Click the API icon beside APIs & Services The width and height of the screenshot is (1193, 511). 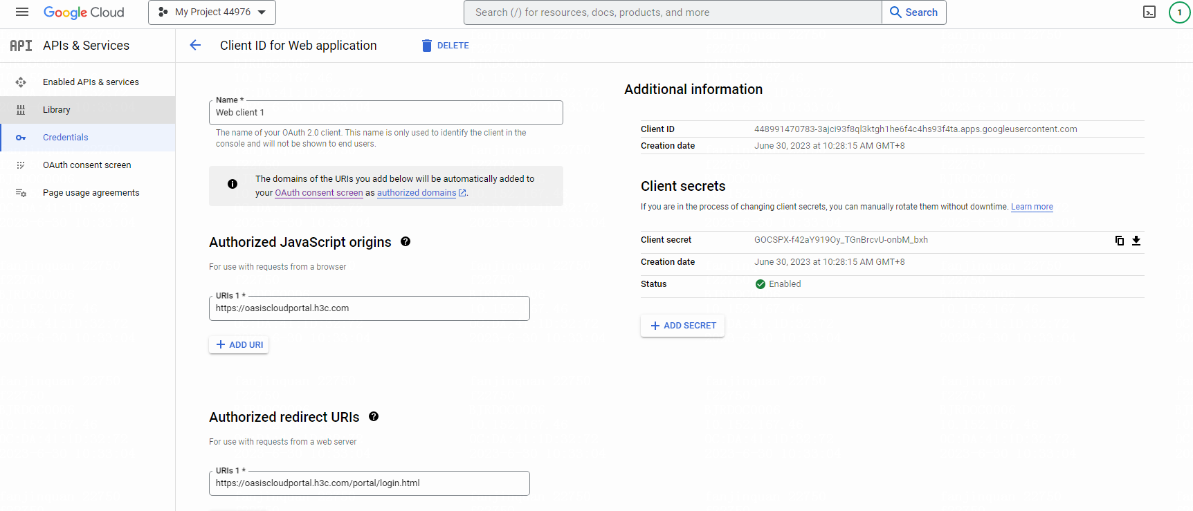coord(21,46)
